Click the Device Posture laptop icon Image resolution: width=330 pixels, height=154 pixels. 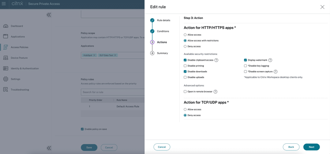[6, 58]
